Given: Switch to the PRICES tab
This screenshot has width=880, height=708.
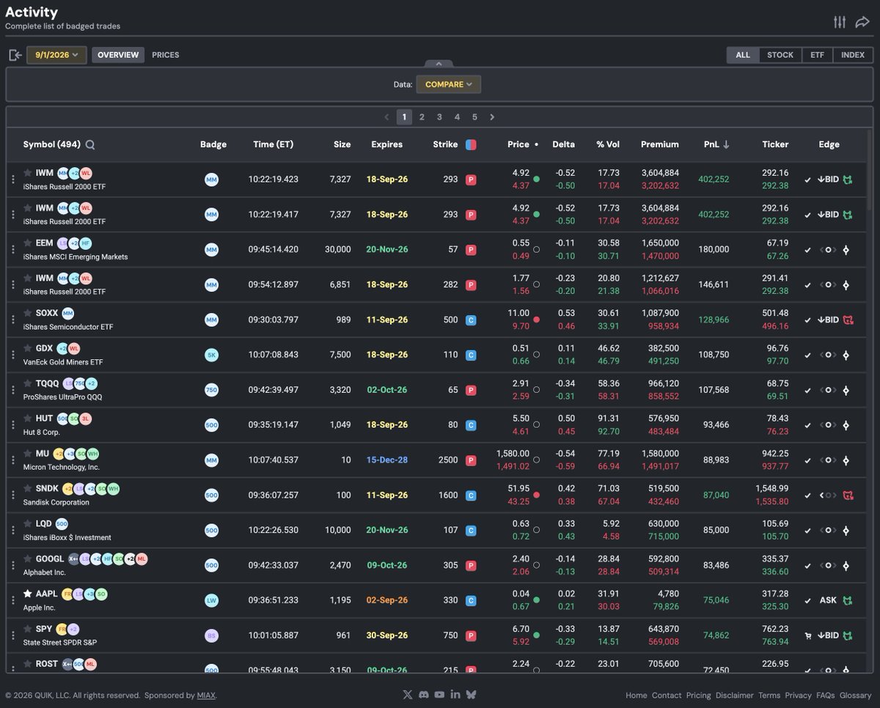Looking at the screenshot, I should 166,55.
